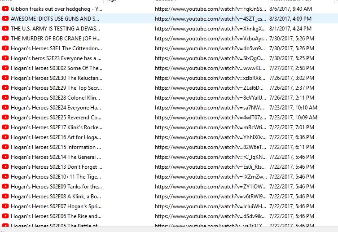Select 'Hogan's Heroes S02E24 Everyone Ha...' title
This screenshot has width=338, height=232.
click(x=56, y=108)
